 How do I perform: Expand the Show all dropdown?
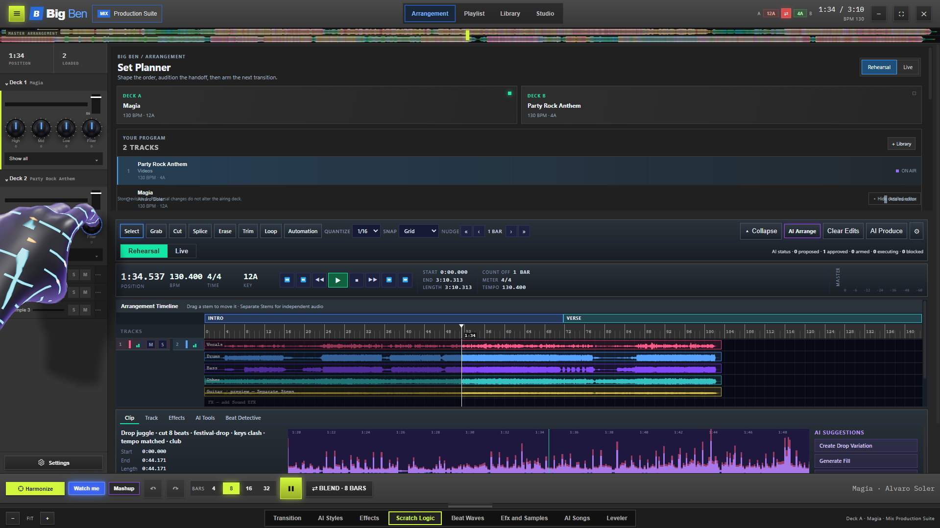[53, 159]
